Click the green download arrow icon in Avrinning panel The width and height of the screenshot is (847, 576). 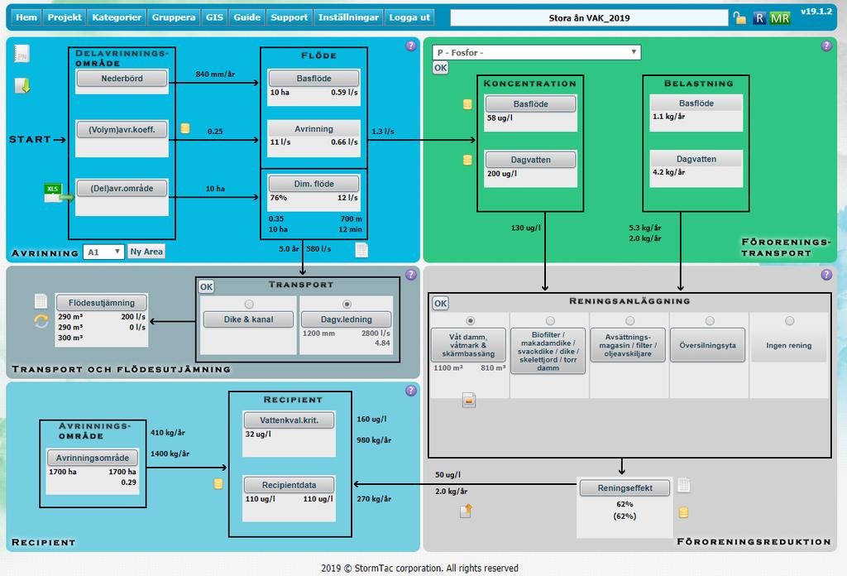pyautogui.click(x=22, y=85)
